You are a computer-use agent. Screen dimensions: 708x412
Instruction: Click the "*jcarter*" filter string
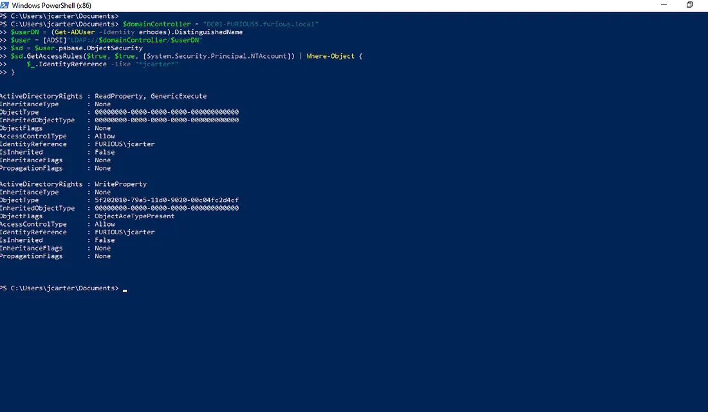click(x=156, y=64)
